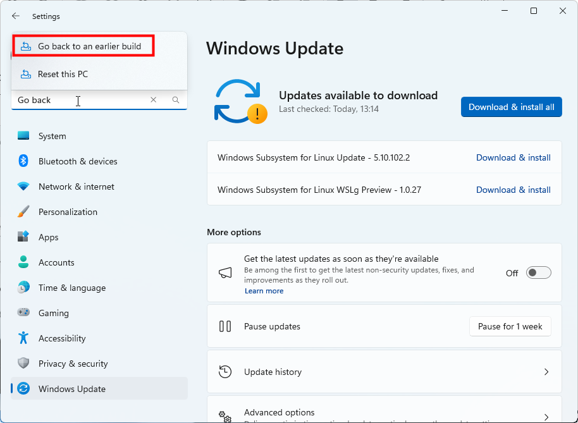Click the Privacy & security shield icon

click(23, 364)
